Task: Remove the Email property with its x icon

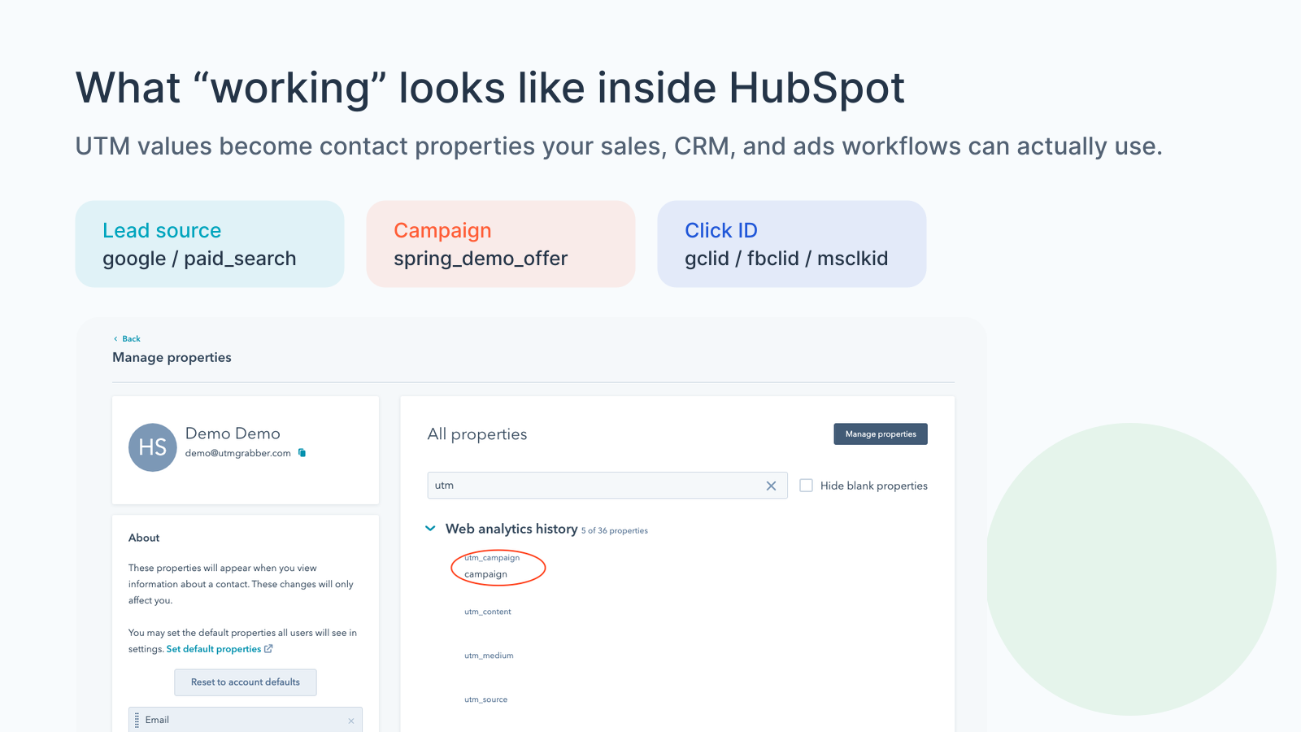Action: 351,721
